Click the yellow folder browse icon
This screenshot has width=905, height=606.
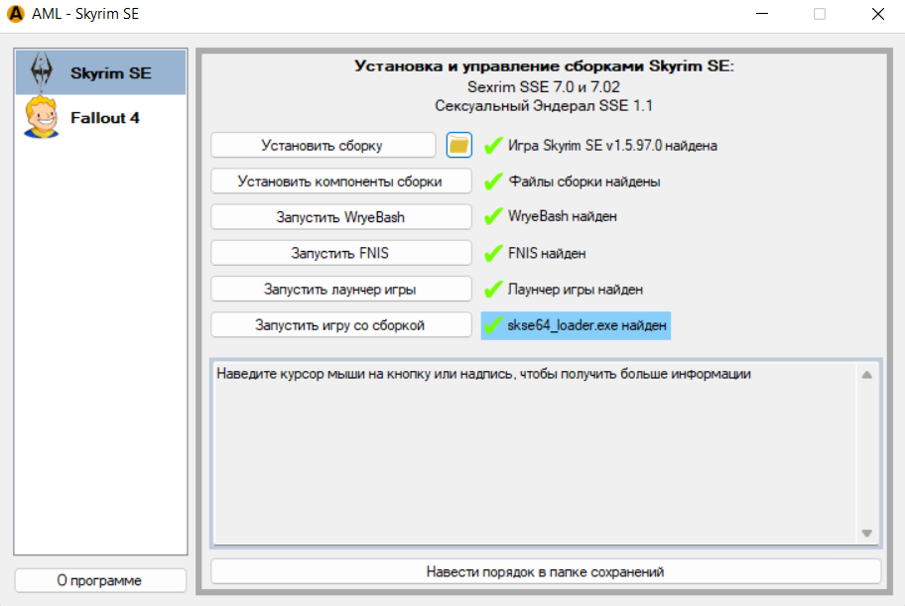click(458, 145)
